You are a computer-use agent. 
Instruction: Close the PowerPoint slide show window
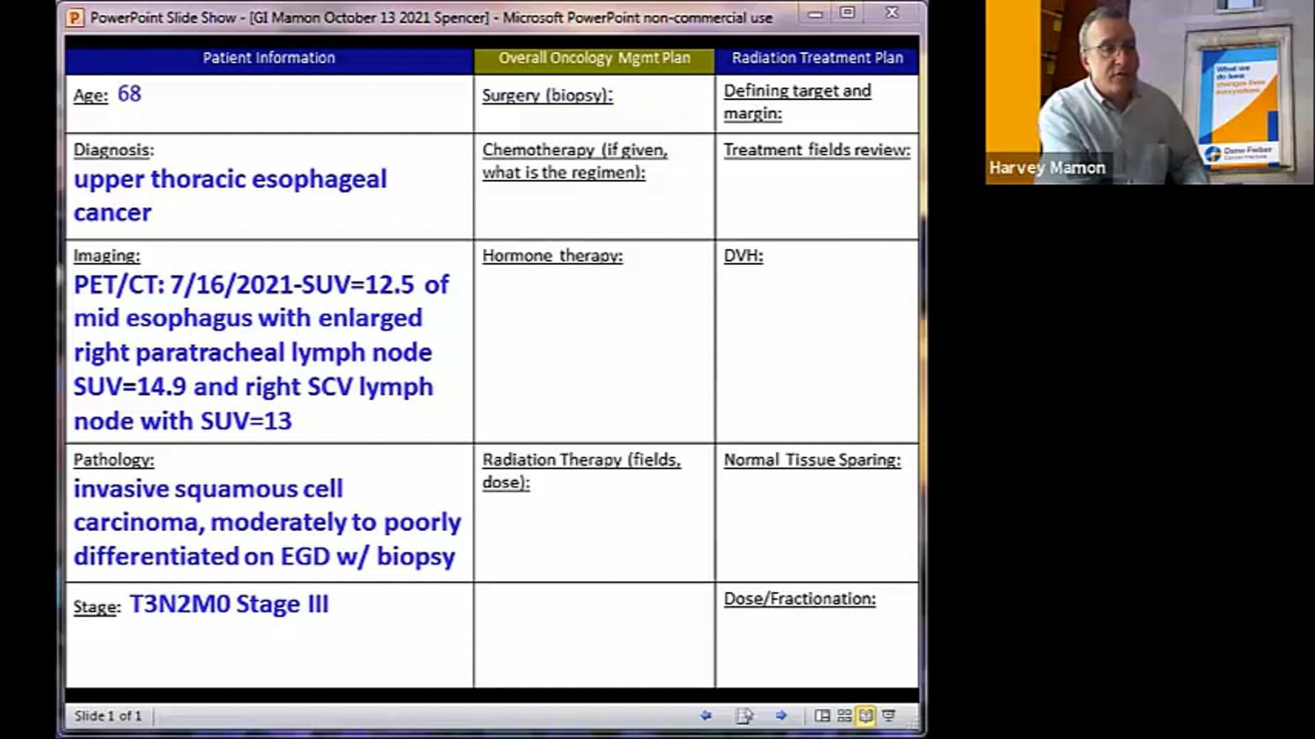pos(892,13)
